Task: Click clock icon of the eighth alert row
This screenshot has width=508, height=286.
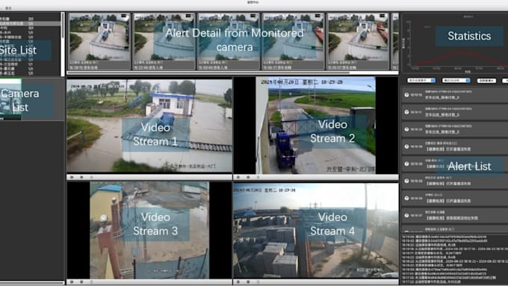Action: [406, 215]
